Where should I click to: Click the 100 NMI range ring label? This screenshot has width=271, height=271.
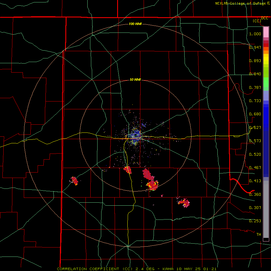click(x=135, y=24)
